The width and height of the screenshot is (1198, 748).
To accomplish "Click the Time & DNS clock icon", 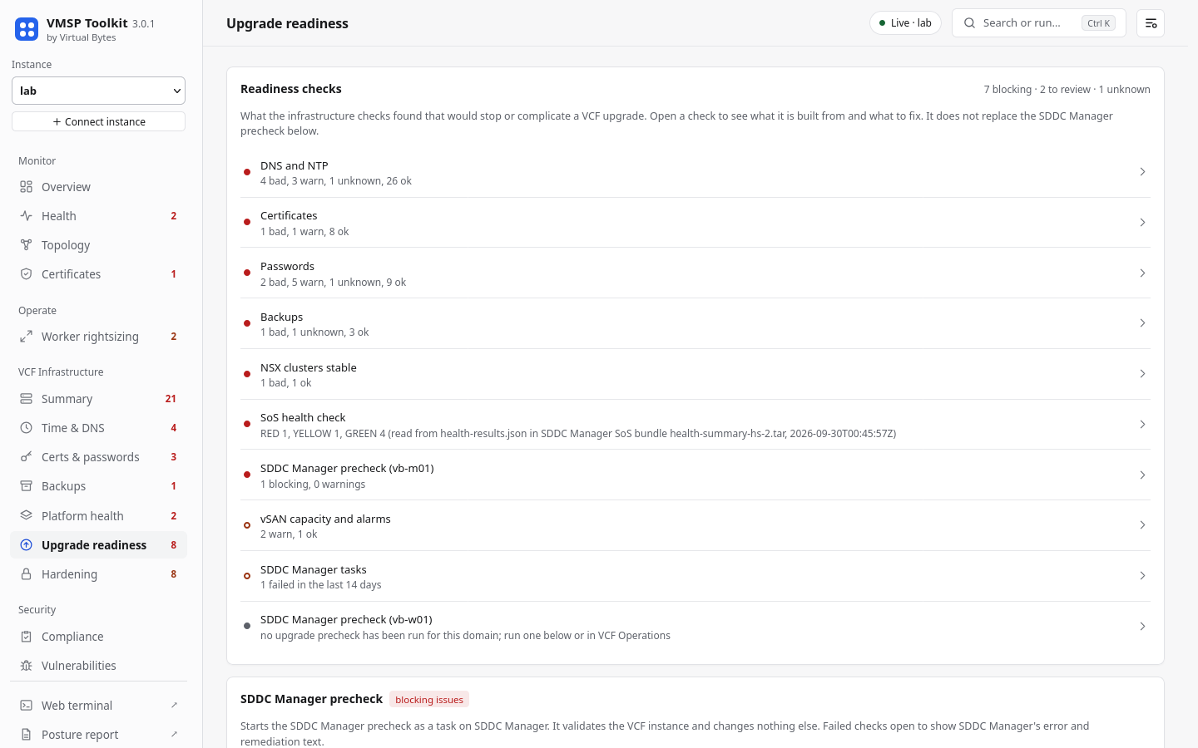I will 27,428.
